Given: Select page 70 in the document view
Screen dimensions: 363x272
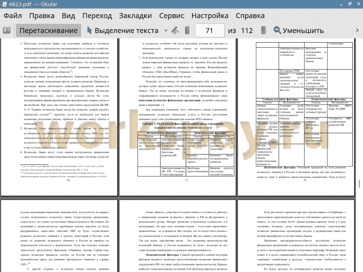Looking at the screenshot, I should pos(59,117).
